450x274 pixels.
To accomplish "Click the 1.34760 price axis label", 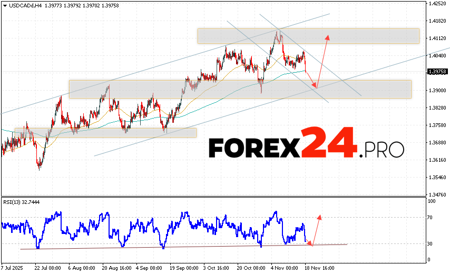I will pyautogui.click(x=438, y=194).
